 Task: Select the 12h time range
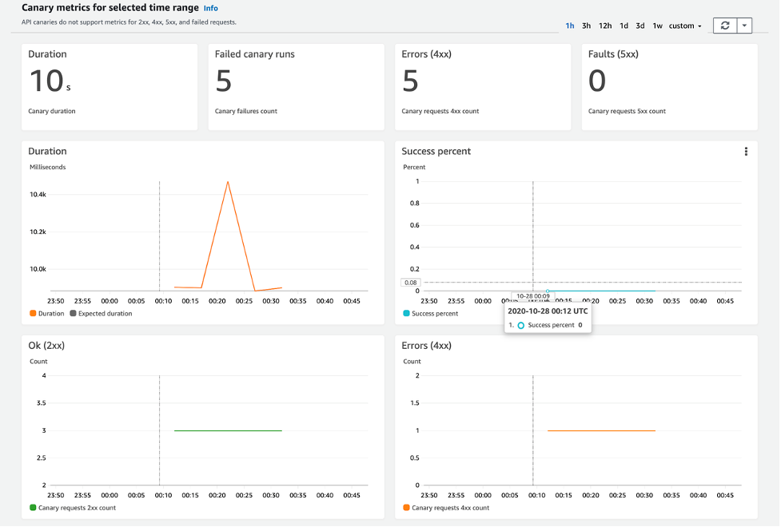pyautogui.click(x=604, y=25)
